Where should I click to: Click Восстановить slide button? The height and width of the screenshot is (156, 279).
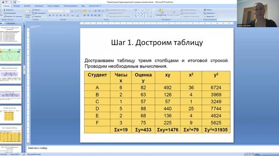point(39,13)
